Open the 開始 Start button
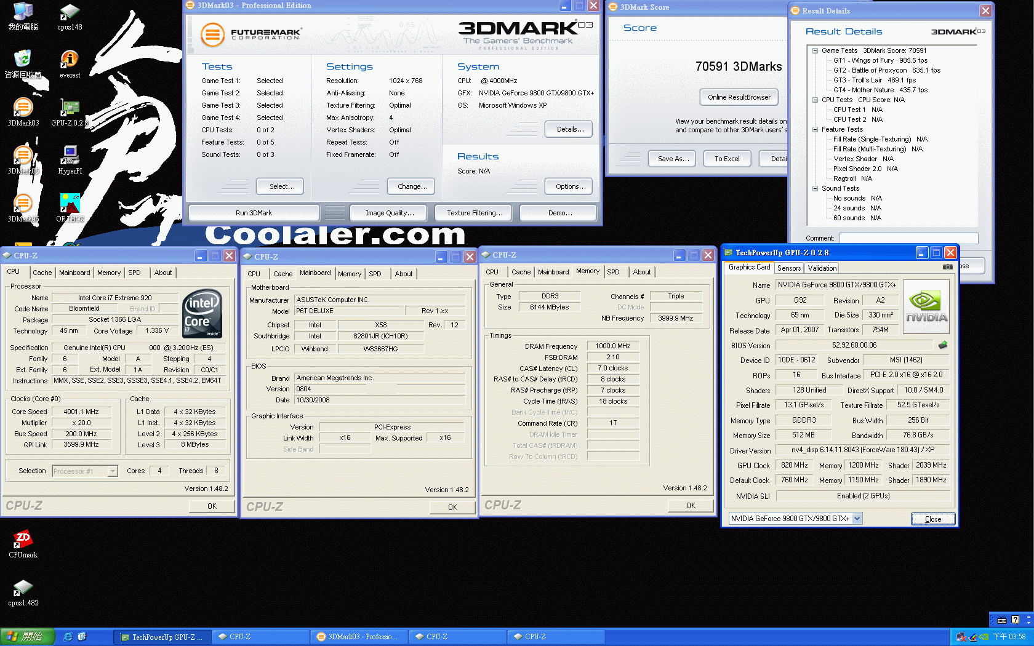1034x646 pixels. click(x=28, y=637)
